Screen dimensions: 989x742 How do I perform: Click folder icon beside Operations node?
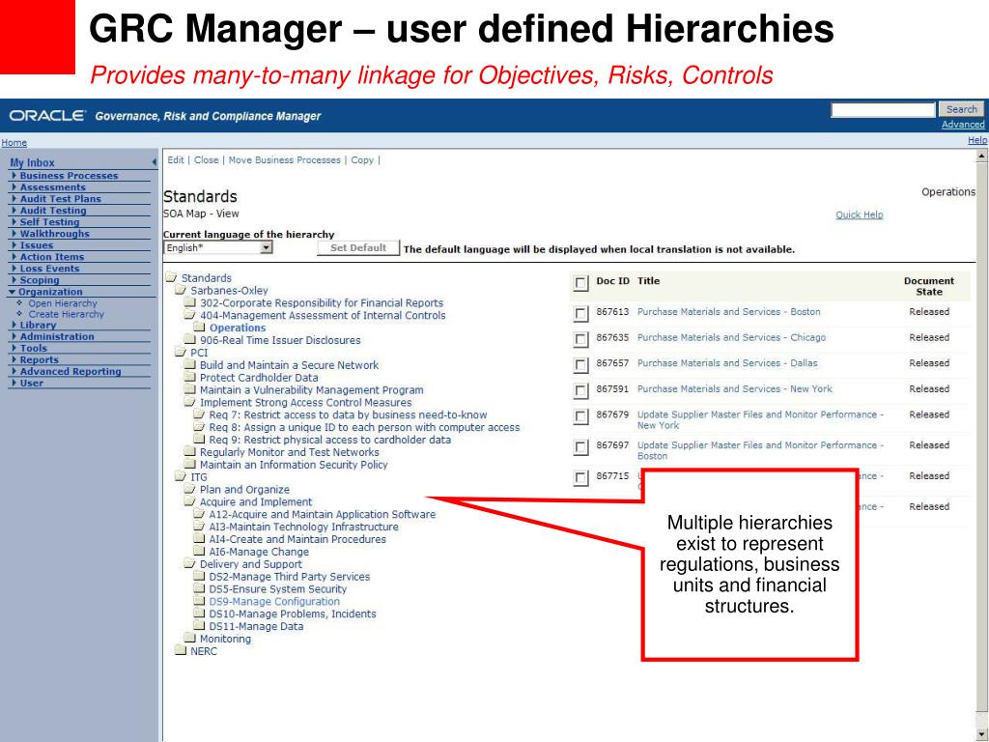pyautogui.click(x=199, y=328)
